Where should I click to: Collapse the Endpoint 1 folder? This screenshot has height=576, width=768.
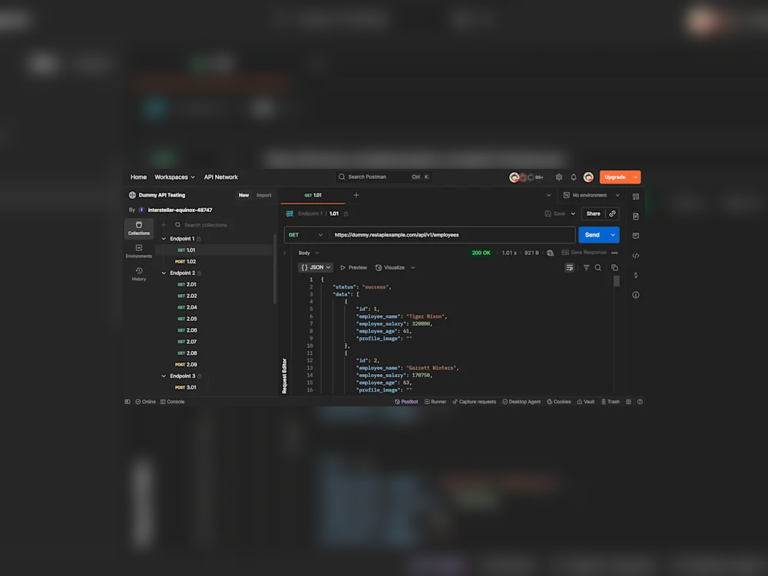164,239
